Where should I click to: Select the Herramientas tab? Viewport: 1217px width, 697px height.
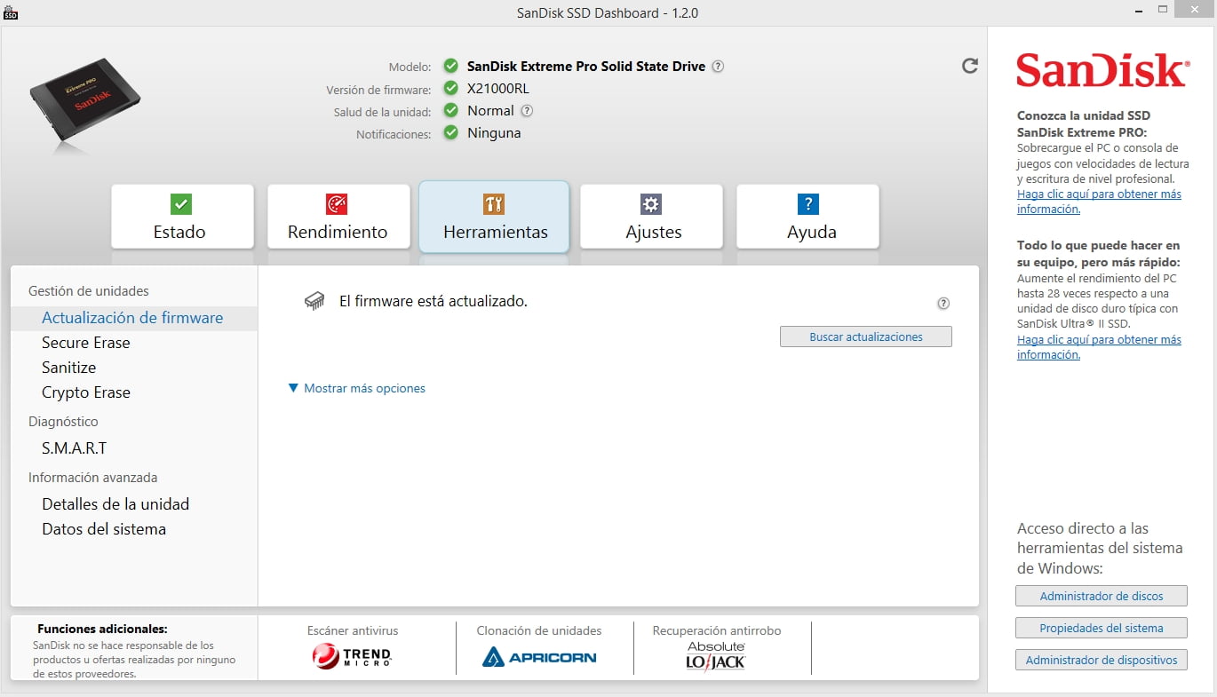click(494, 217)
